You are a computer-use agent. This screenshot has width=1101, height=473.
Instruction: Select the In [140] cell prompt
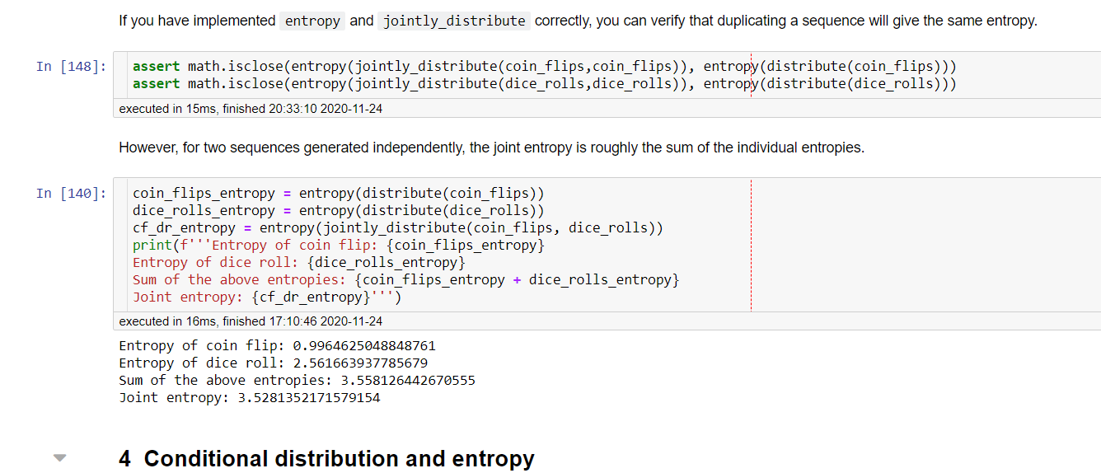tap(71, 194)
